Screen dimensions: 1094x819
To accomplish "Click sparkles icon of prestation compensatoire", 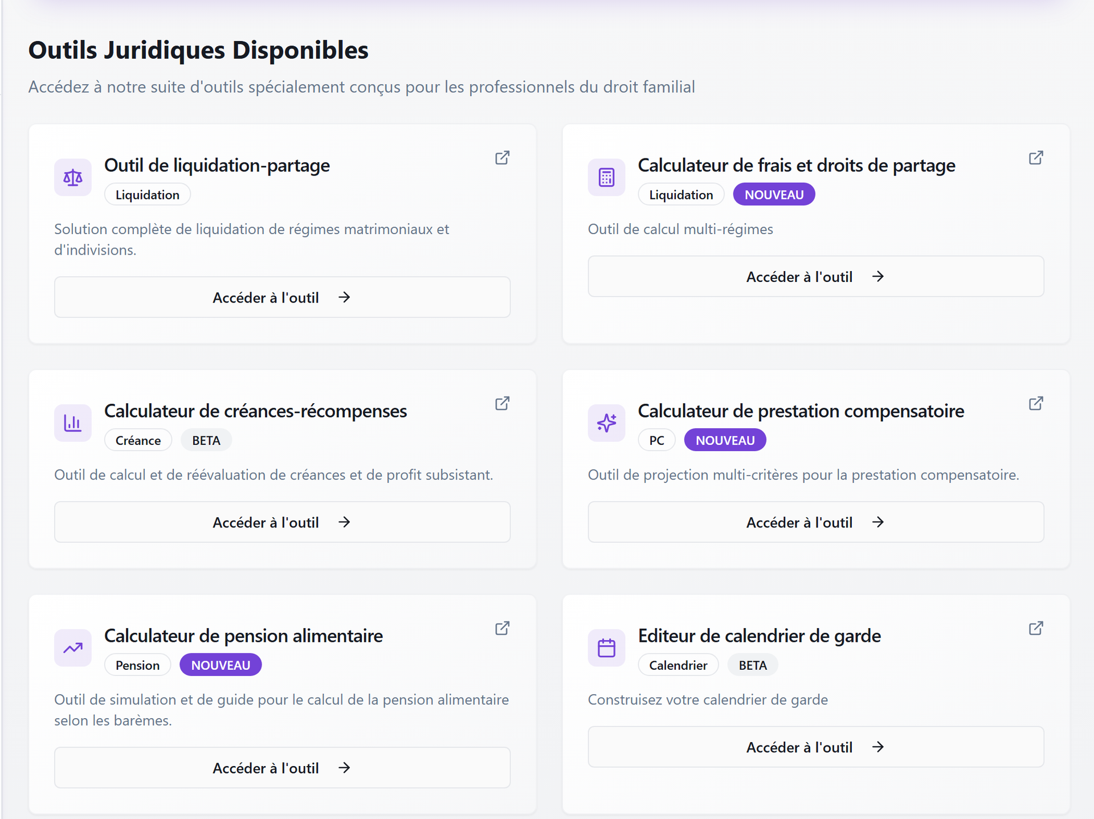I will (x=606, y=423).
